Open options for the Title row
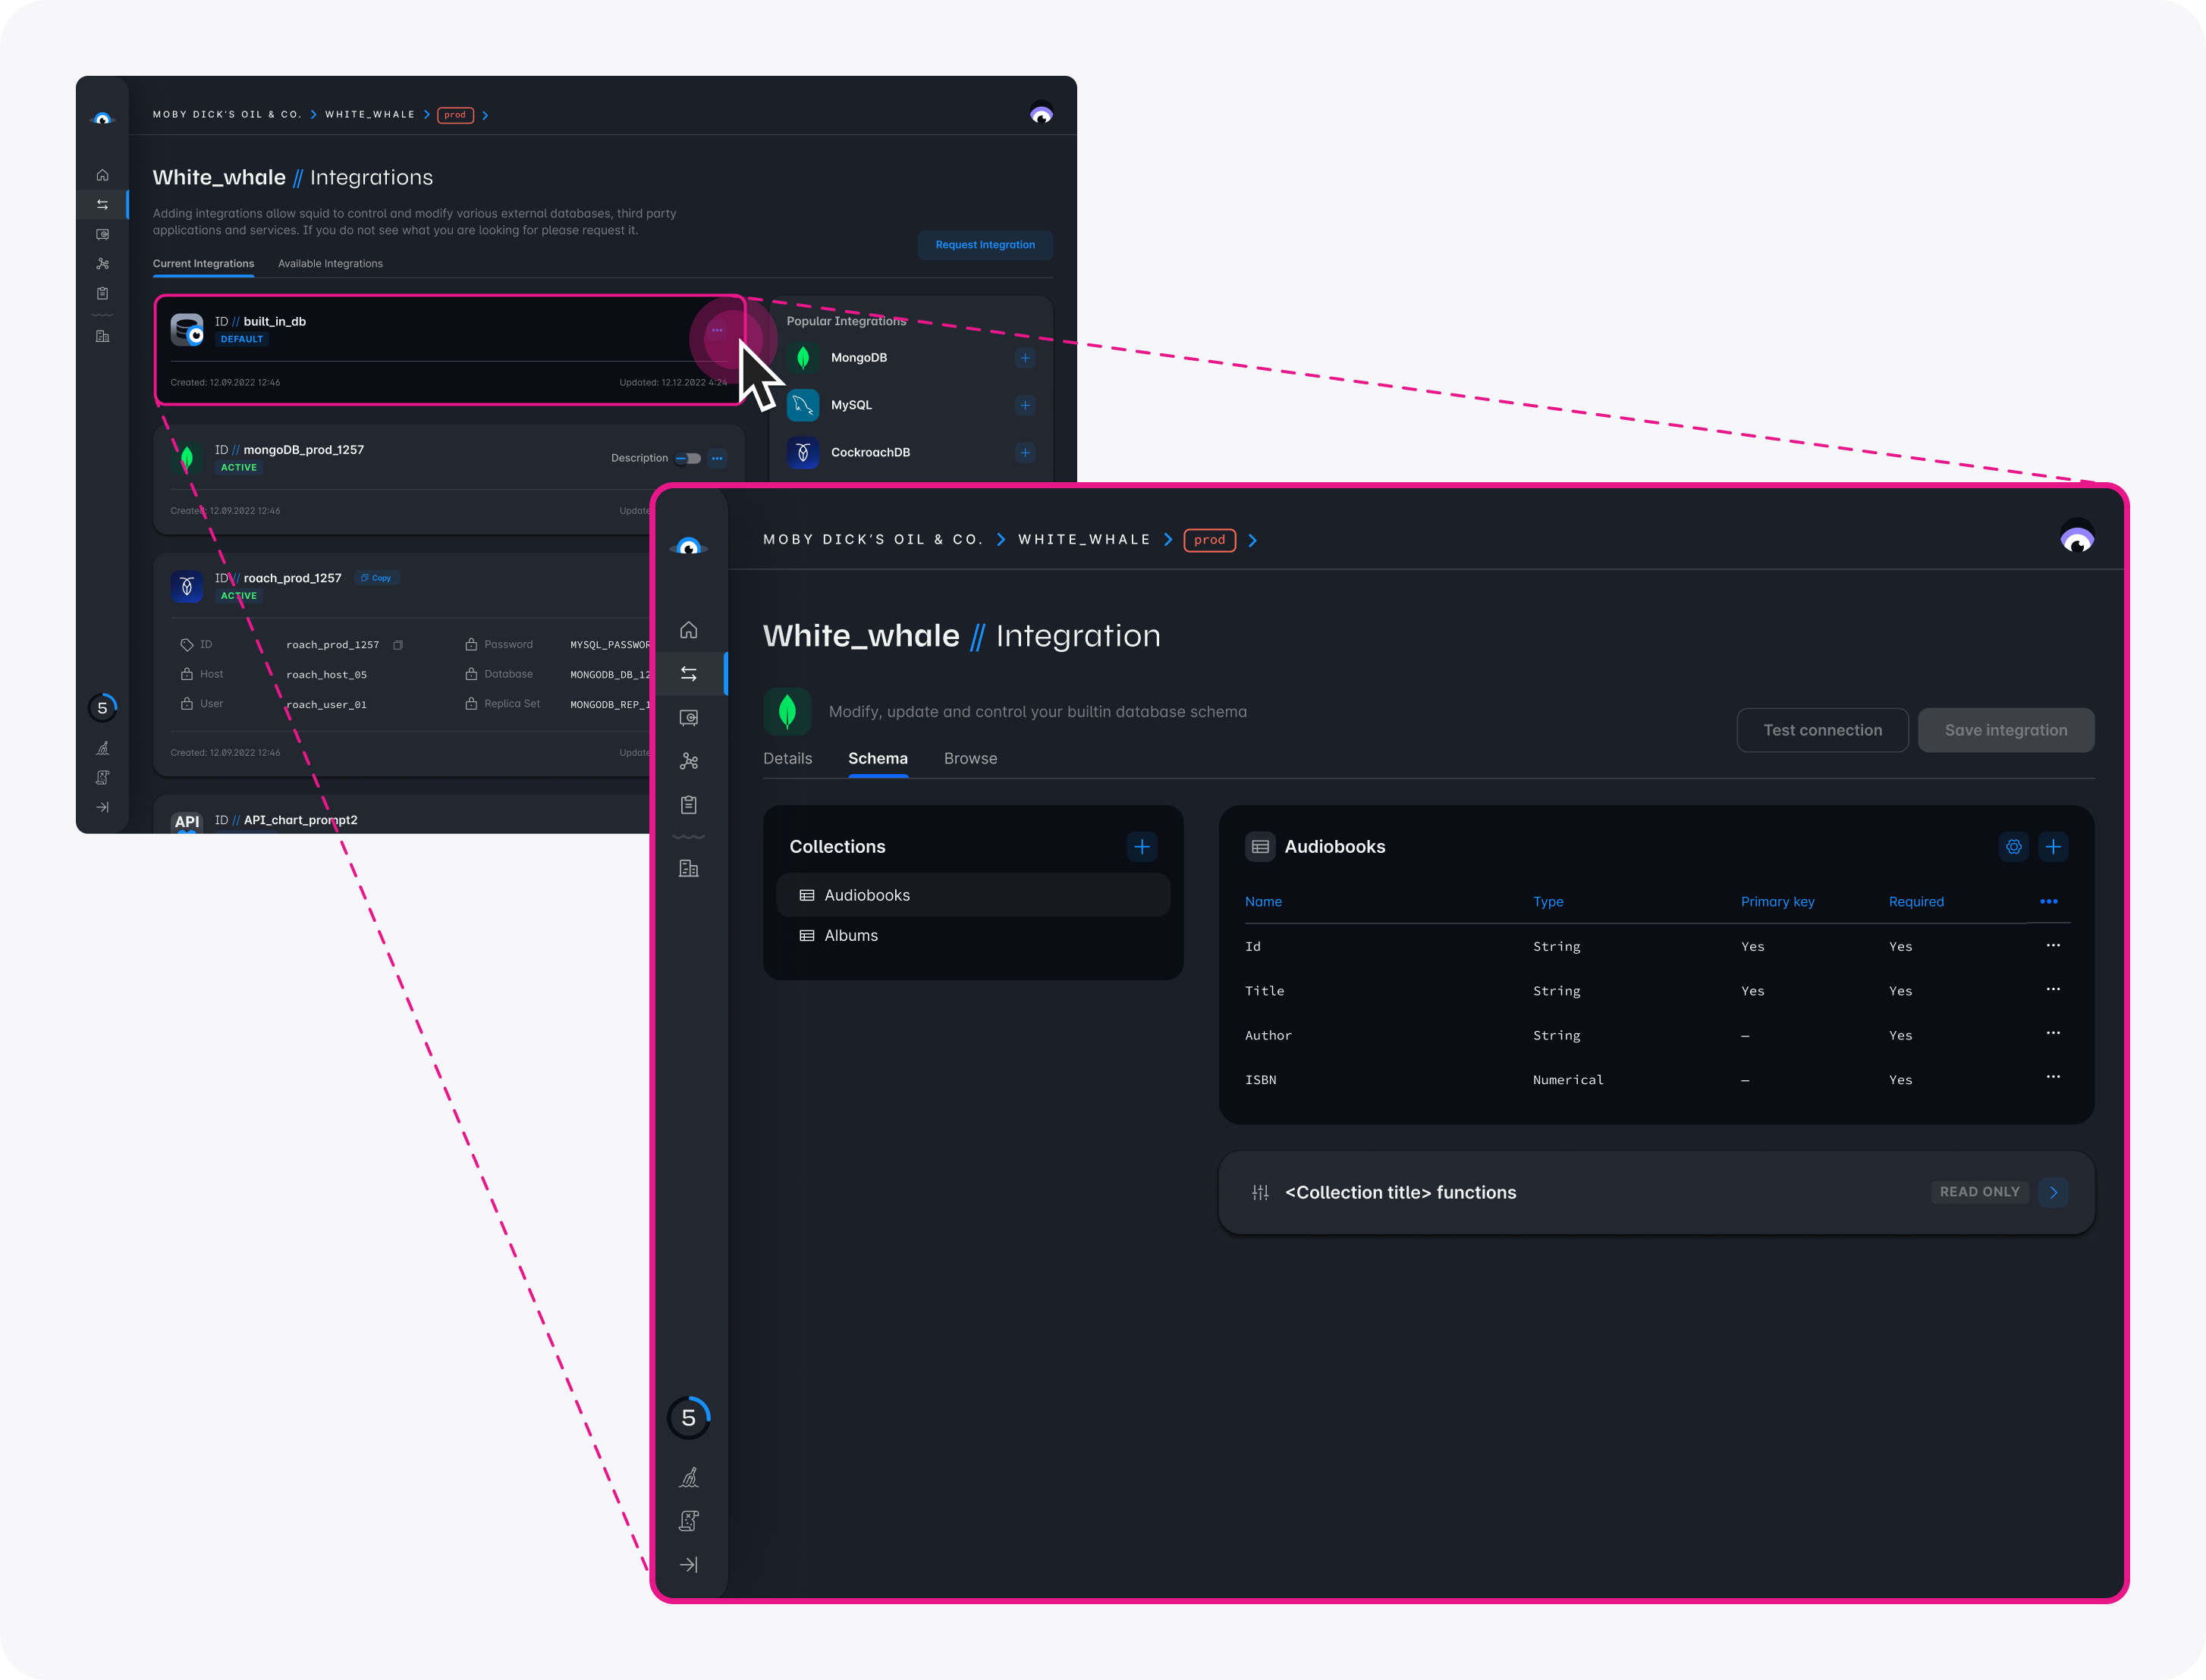Viewport: 2206px width, 1680px height. point(2053,989)
